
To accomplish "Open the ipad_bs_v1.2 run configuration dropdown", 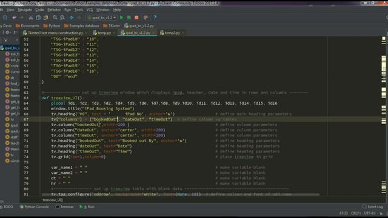I will point(102,18).
